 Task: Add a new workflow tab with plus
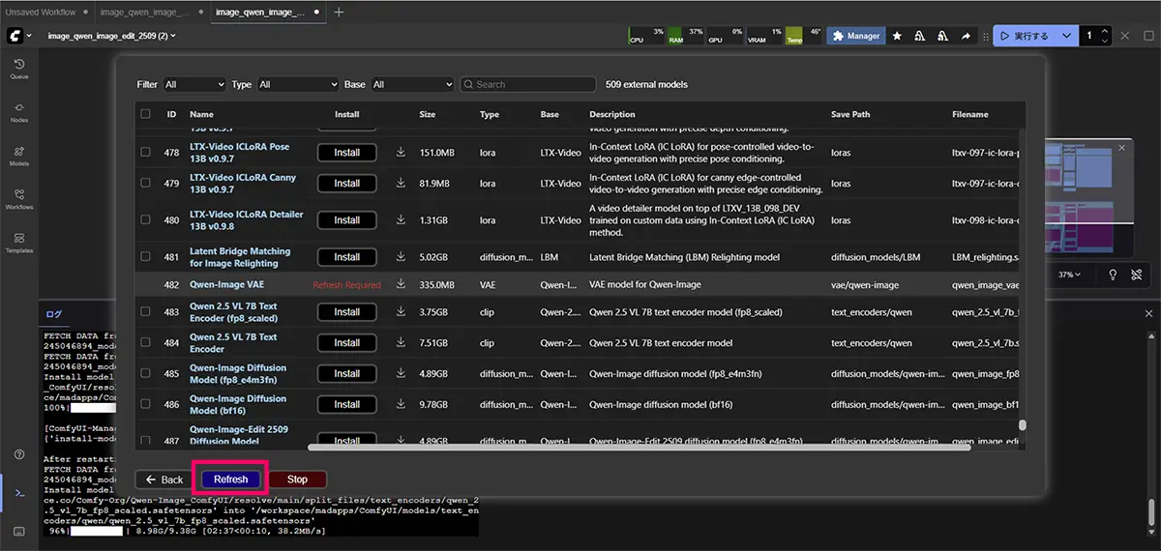click(339, 13)
